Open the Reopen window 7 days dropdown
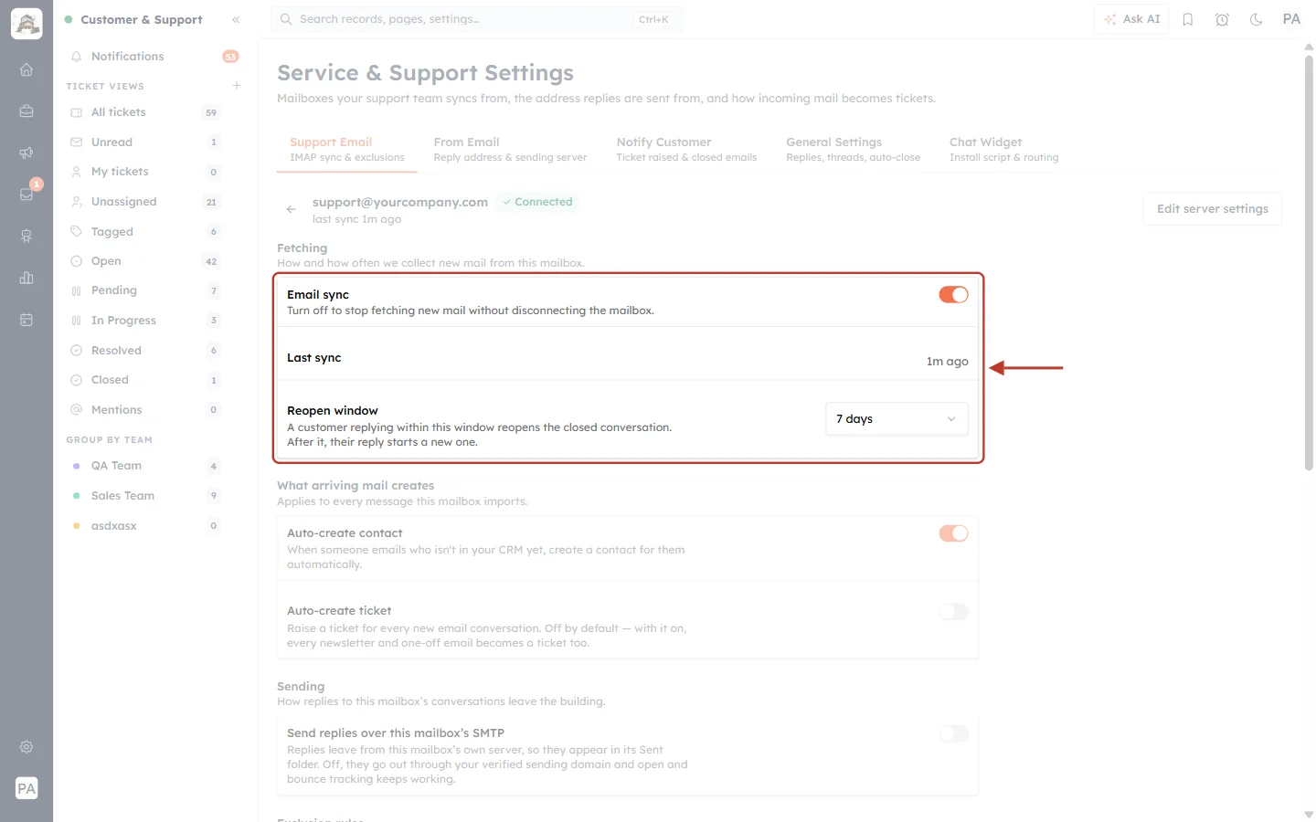 tap(897, 418)
